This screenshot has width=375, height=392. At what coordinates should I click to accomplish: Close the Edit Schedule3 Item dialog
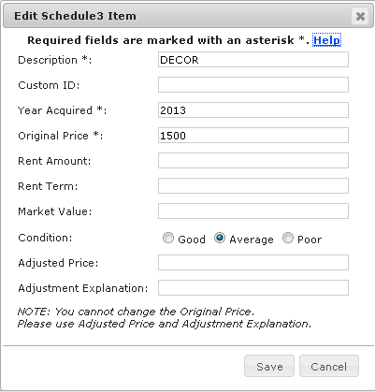click(x=360, y=16)
